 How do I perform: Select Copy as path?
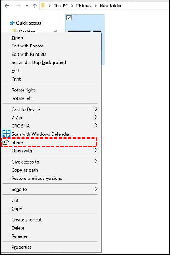tap(24, 170)
